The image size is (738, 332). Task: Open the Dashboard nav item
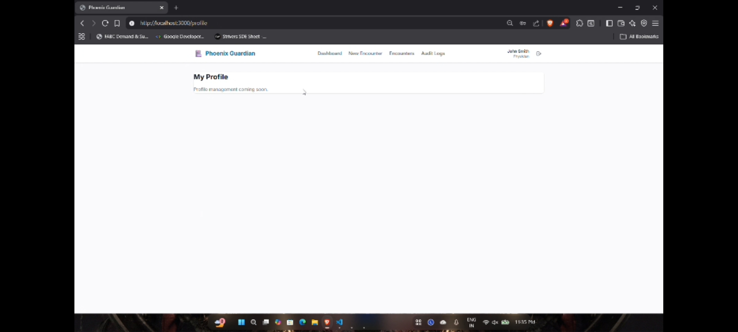pyautogui.click(x=330, y=53)
